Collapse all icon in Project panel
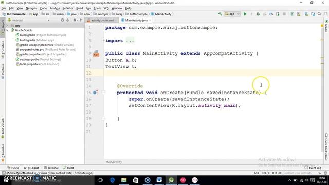Image resolution: width=329 pixels, height=185 pixels. [x=67, y=20]
